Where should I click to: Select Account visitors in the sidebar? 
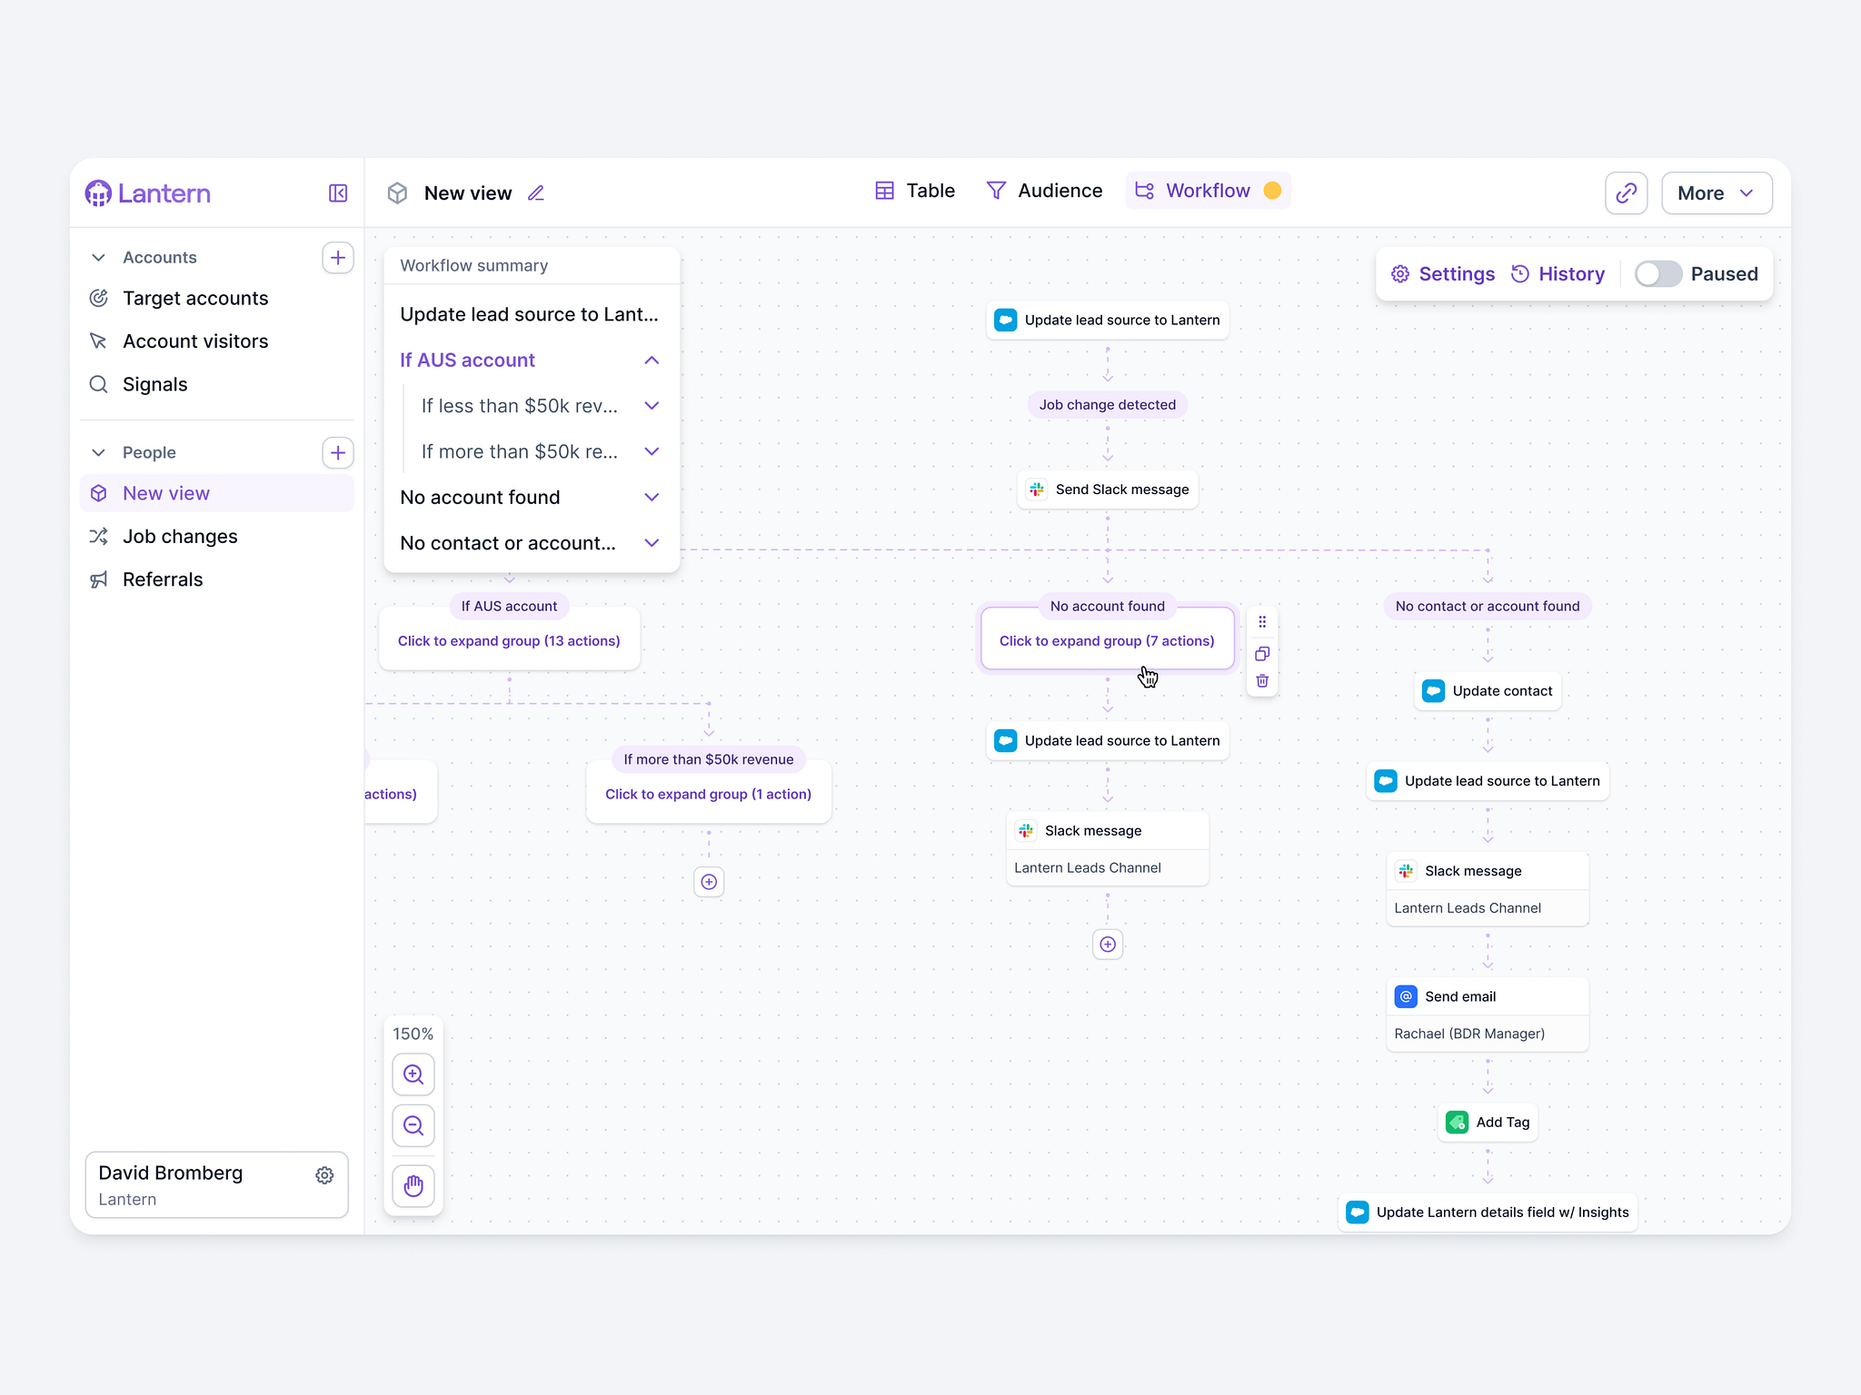pos(195,341)
